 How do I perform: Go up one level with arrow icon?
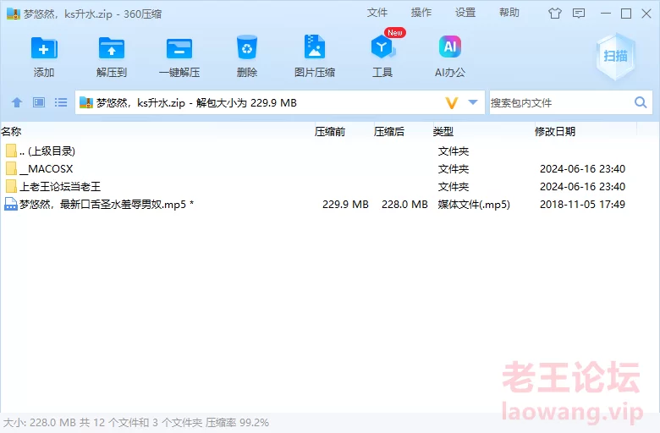click(17, 102)
